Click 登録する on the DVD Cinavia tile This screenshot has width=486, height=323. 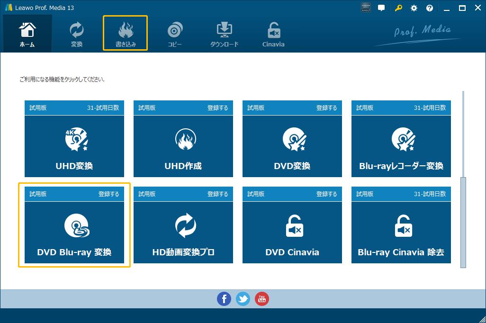pos(326,194)
